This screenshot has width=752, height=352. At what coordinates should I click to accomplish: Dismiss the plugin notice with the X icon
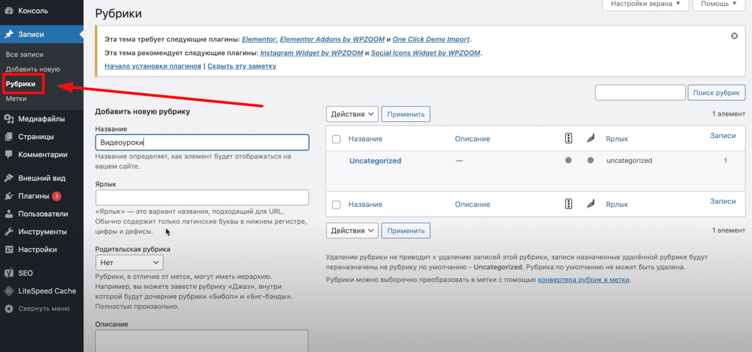point(734,36)
